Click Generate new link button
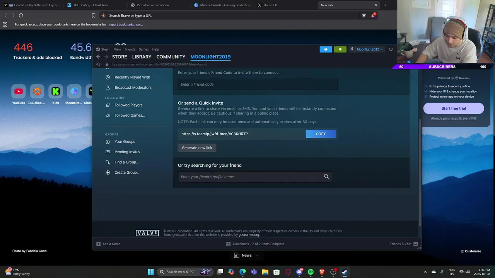 197,147
